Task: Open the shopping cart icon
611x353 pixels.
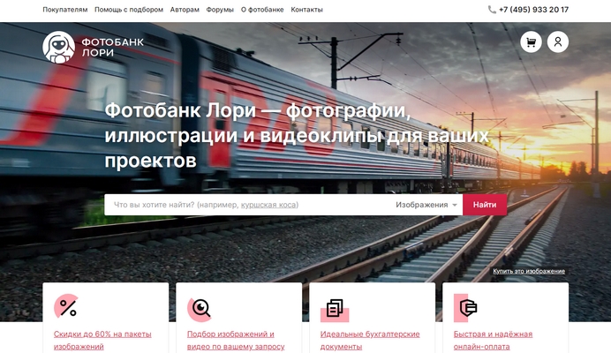Action: coord(531,41)
